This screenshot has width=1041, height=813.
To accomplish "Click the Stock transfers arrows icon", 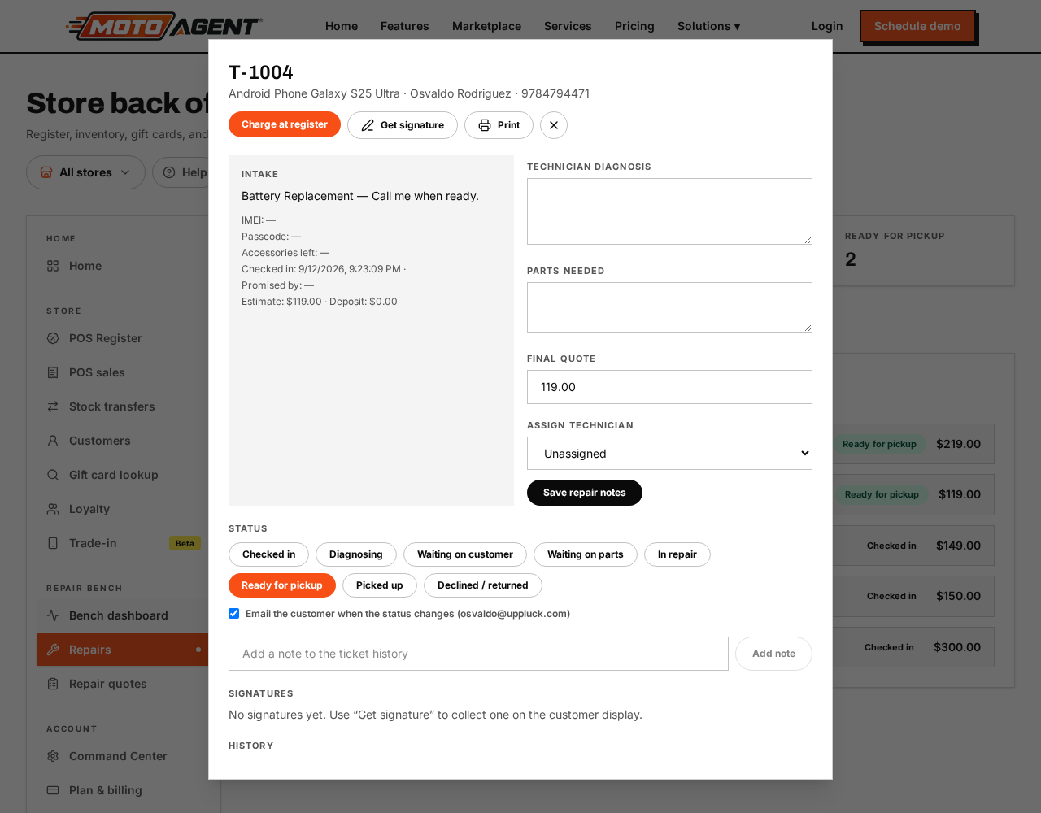I will (x=53, y=406).
